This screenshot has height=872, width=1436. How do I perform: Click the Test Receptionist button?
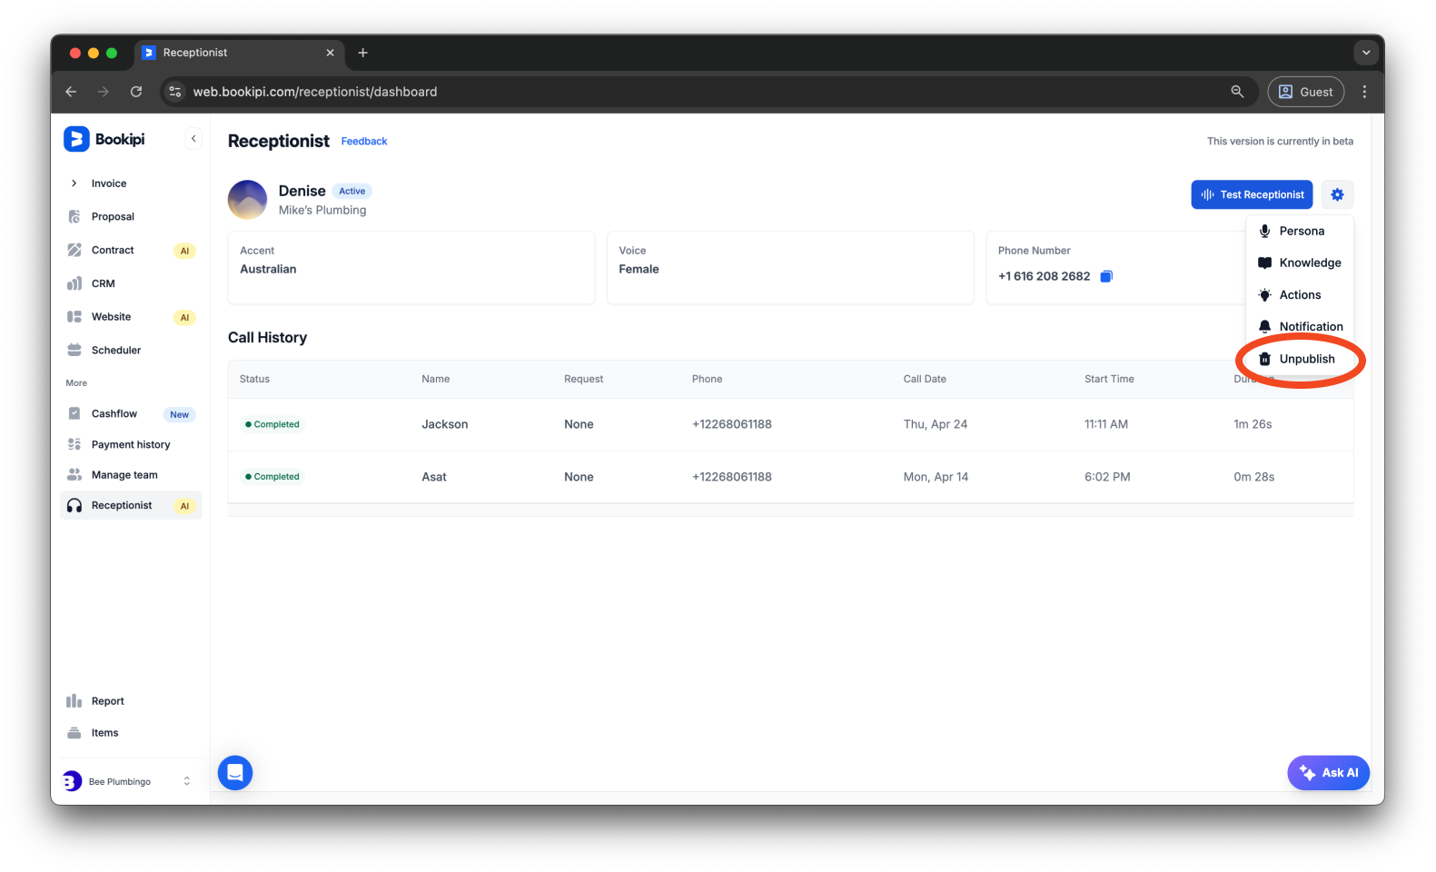[x=1252, y=194]
